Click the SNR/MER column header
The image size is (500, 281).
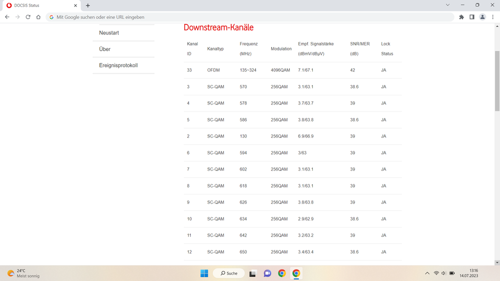(360, 48)
